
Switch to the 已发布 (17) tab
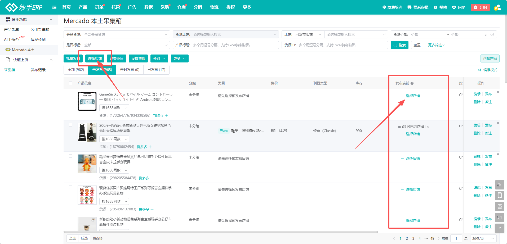156,70
